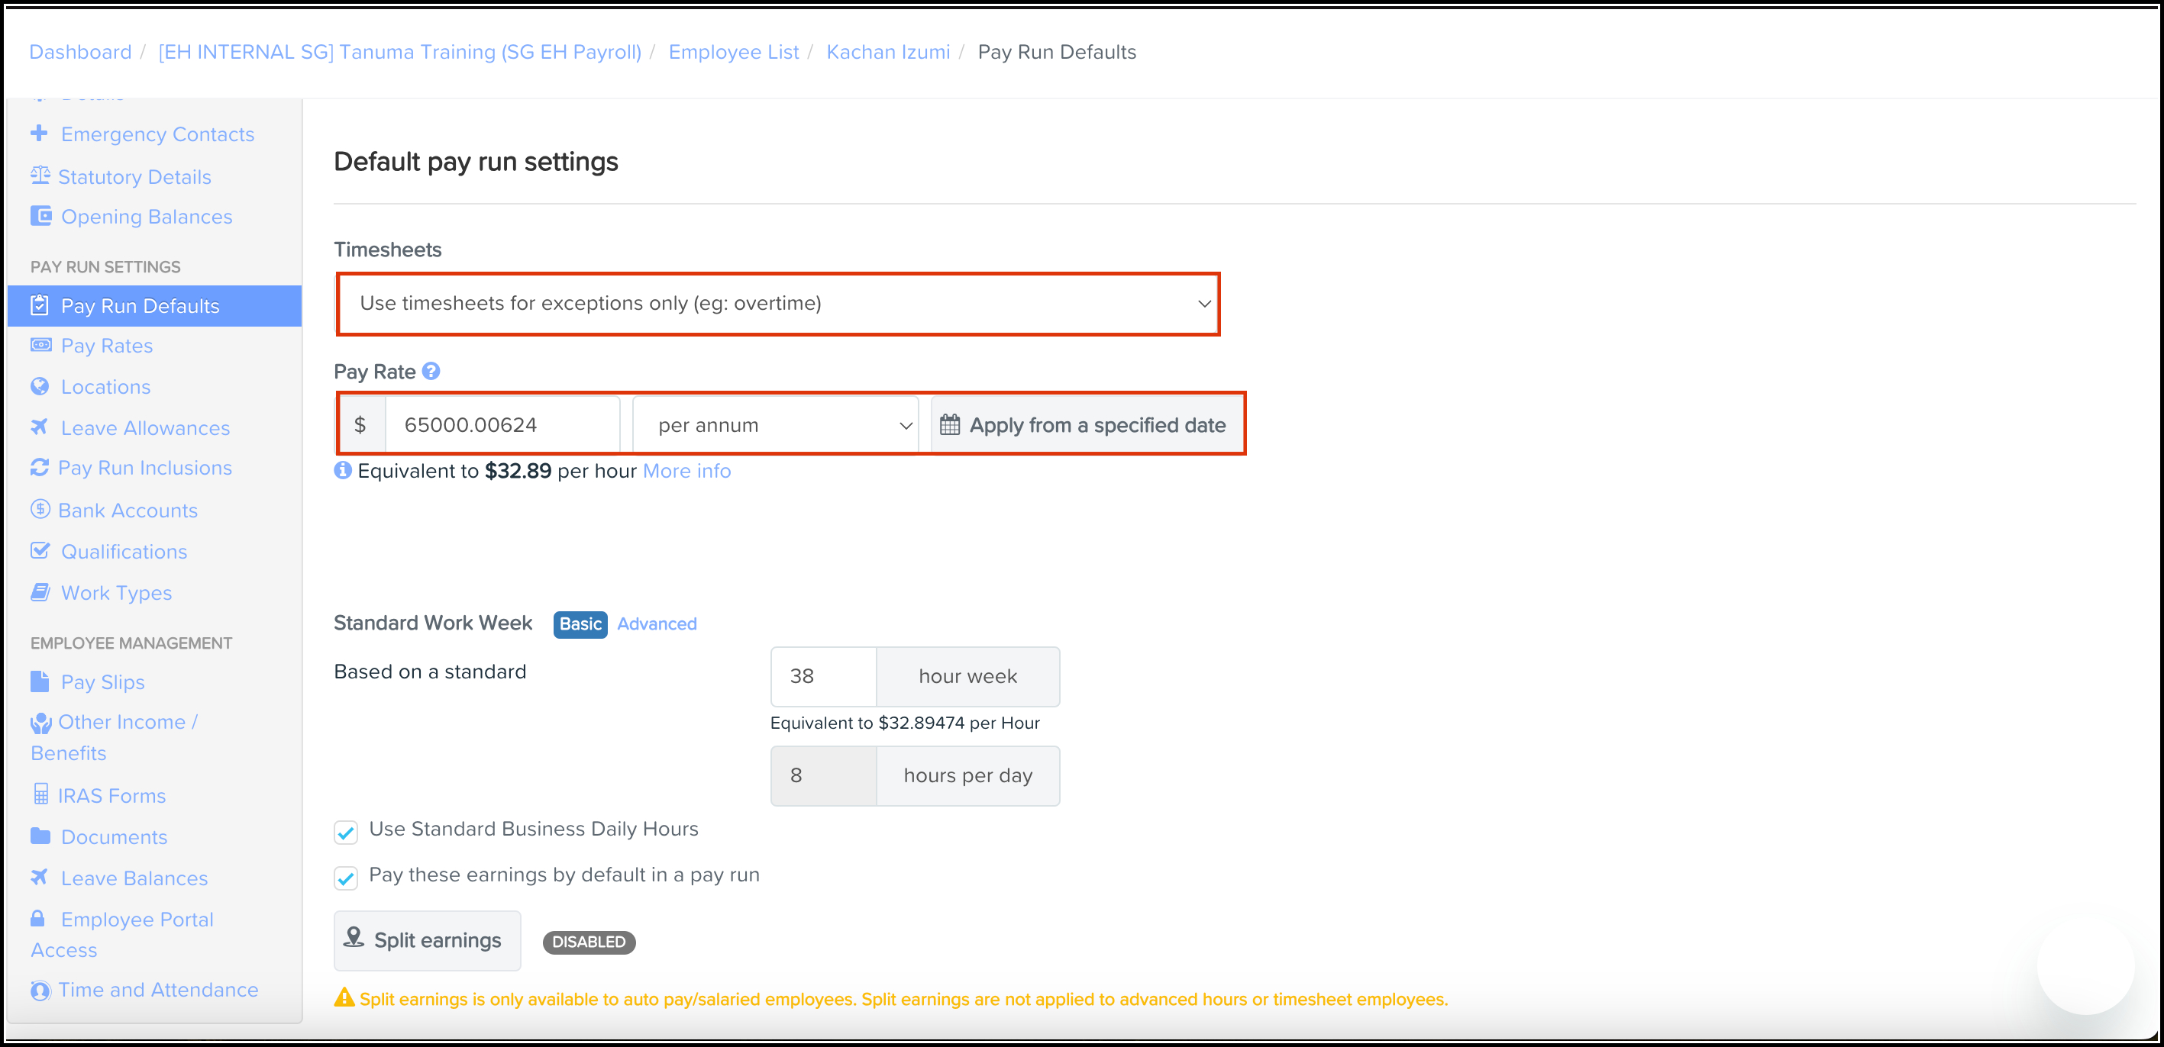Viewport: 2164px width, 1047px height.
Task: Uncheck Pay these earnings by default
Action: tap(346, 878)
